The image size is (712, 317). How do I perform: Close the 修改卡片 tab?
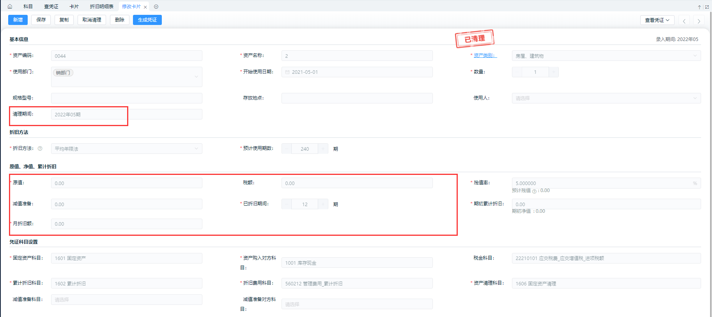click(145, 7)
